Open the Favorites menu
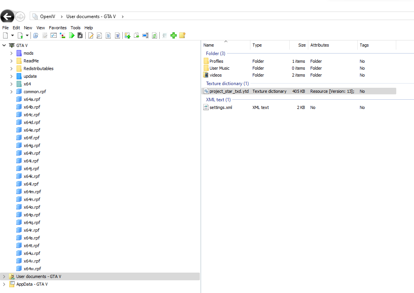Viewport: 414px width, 293px height. tap(57, 28)
